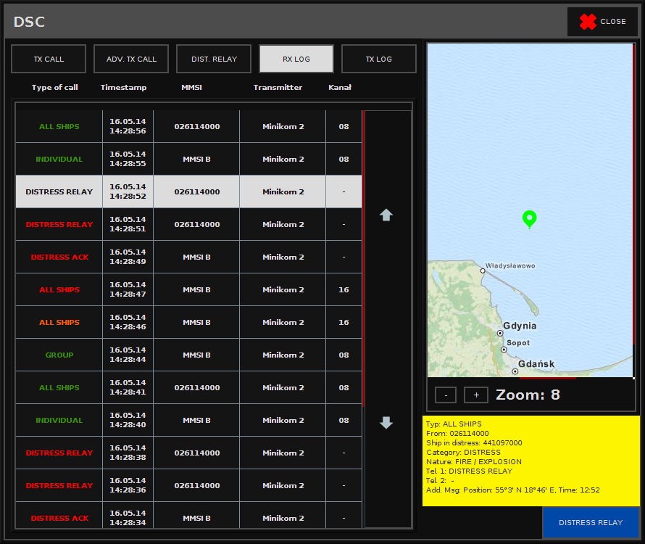Click the Gdynia city marker on map
This screenshot has height=544, width=645.
[x=500, y=333]
